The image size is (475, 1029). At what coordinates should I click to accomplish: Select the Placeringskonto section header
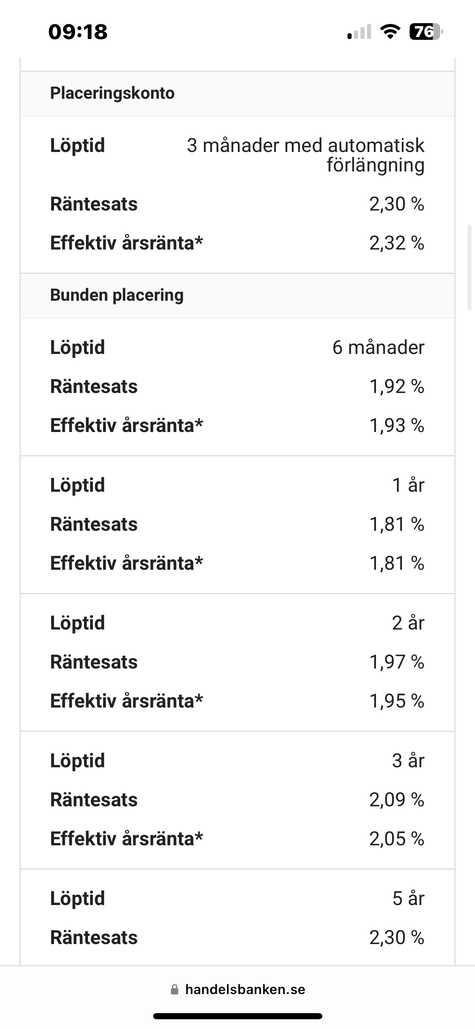112,93
